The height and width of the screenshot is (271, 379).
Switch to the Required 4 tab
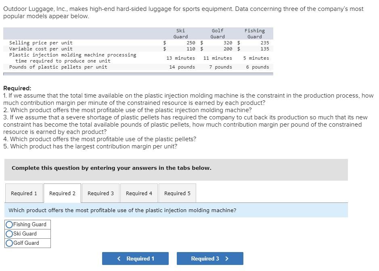pyautogui.click(x=139, y=194)
